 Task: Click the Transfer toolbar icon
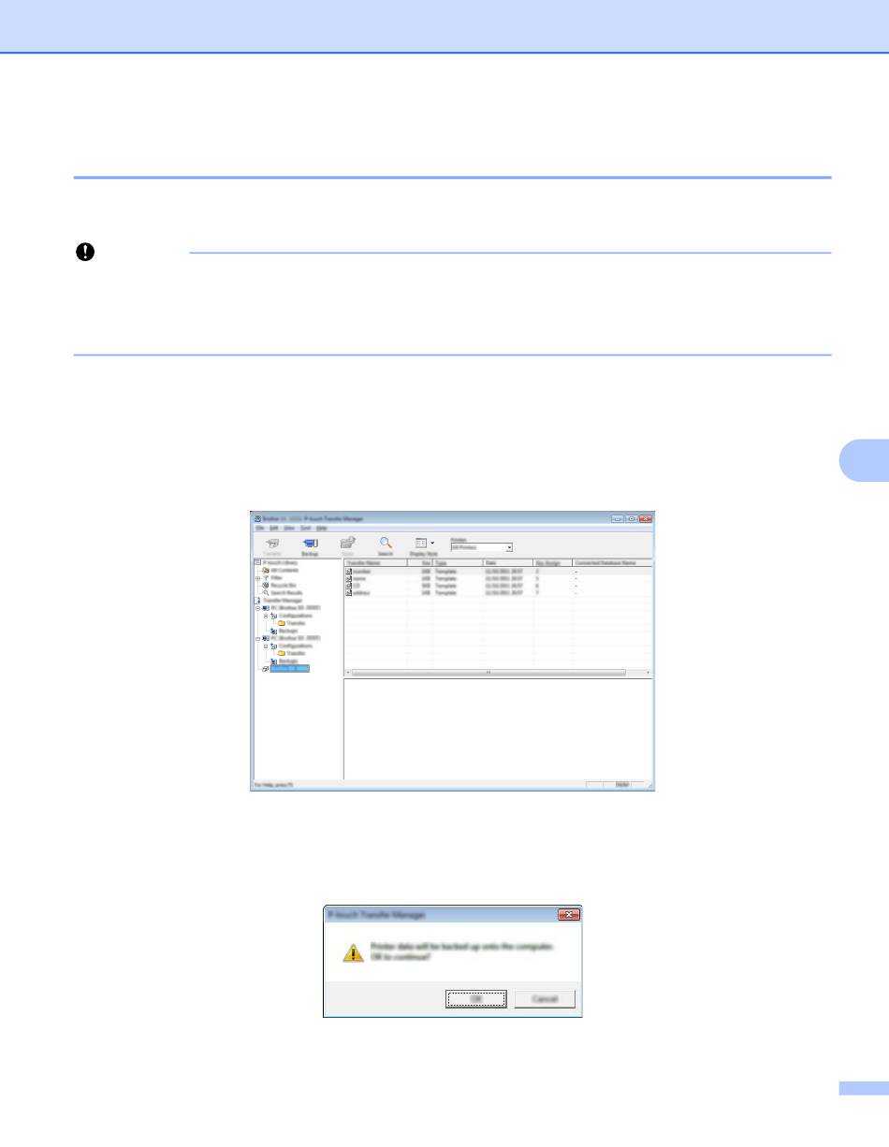[x=272, y=543]
